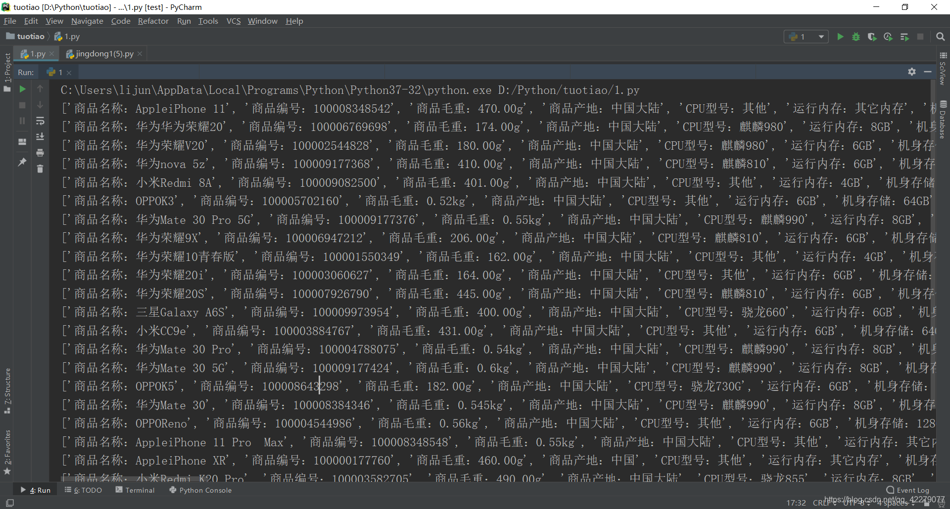Click the Print console output icon
This screenshot has height=509, width=950.
40,153
